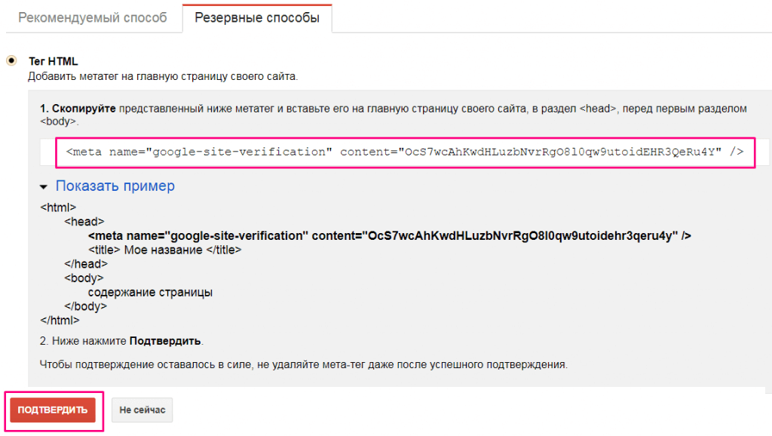This screenshot has width=772, height=436.
Task: Select the "Тег HTML" radio button
Action: pos(11,60)
